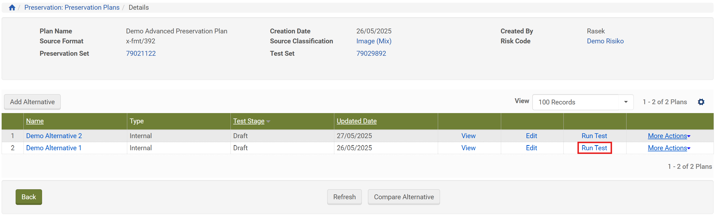
Task: Run Test for Demo Alternative 1
Action: click(x=594, y=148)
